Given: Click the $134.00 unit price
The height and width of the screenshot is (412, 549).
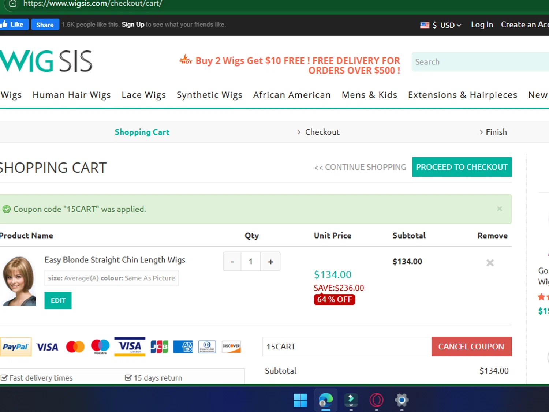Looking at the screenshot, I should [333, 274].
